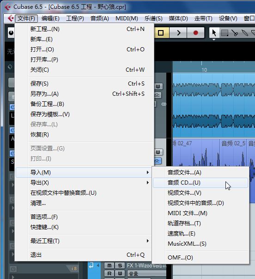This screenshot has height=279, width=255.
Task: Click the Play transport button
Action: point(178,33)
